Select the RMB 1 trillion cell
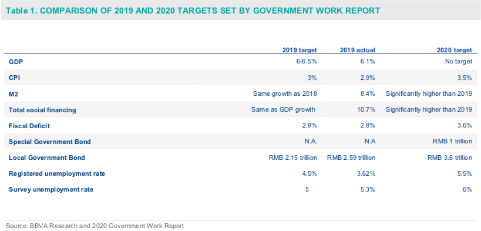Viewport: 481px width, 231px height. click(453, 142)
